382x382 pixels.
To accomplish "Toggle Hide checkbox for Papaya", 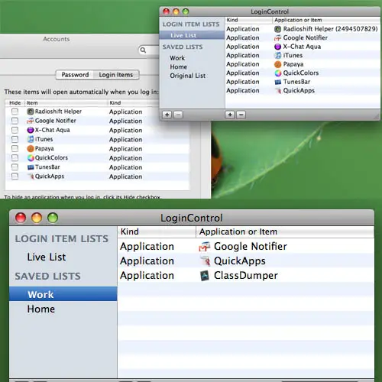I will [15, 148].
